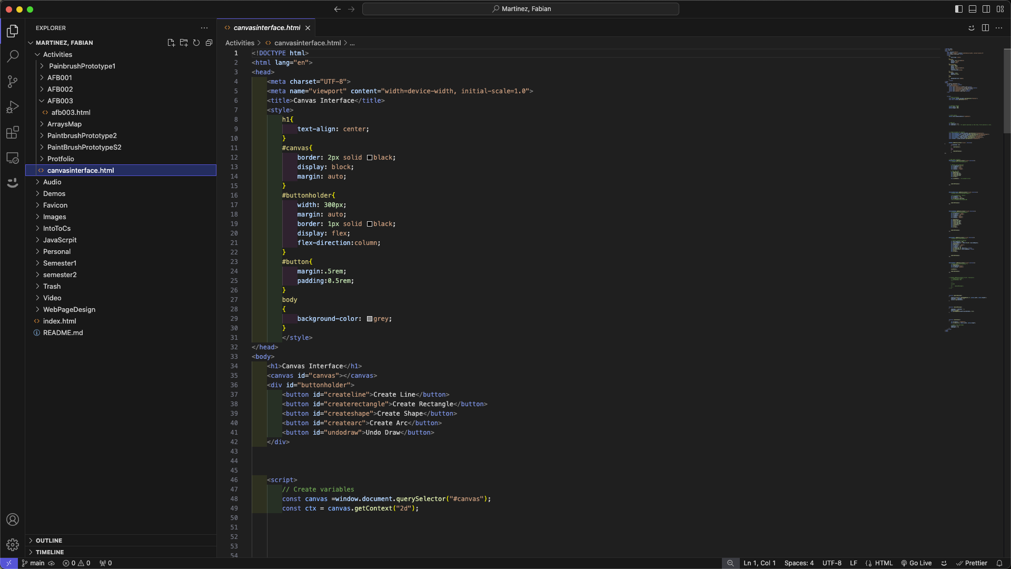
Task: Open afb003.html in the explorer
Action: [x=121, y=112]
